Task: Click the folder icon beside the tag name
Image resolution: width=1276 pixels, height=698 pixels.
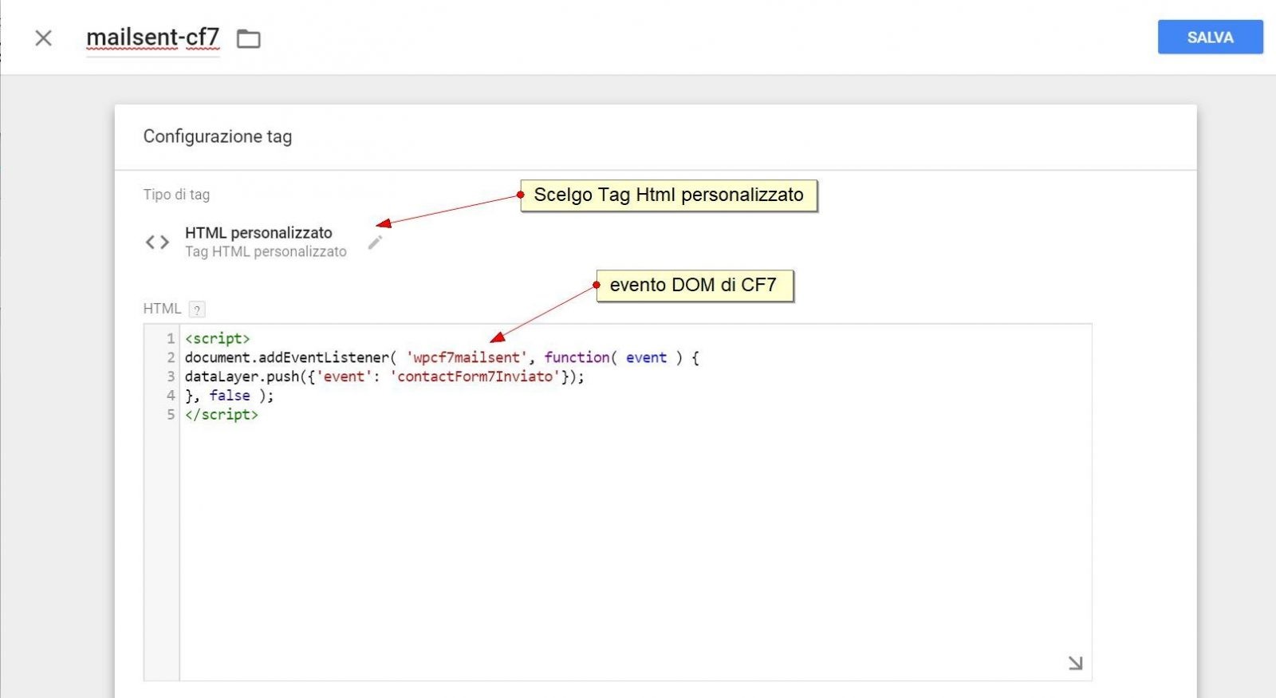Action: click(x=249, y=38)
